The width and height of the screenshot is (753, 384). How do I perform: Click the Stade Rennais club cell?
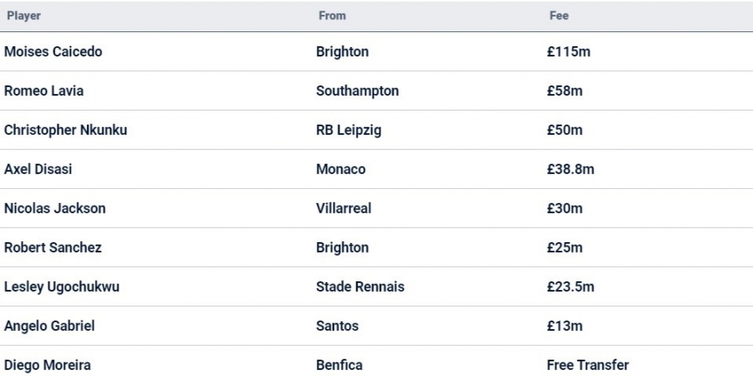(x=360, y=287)
